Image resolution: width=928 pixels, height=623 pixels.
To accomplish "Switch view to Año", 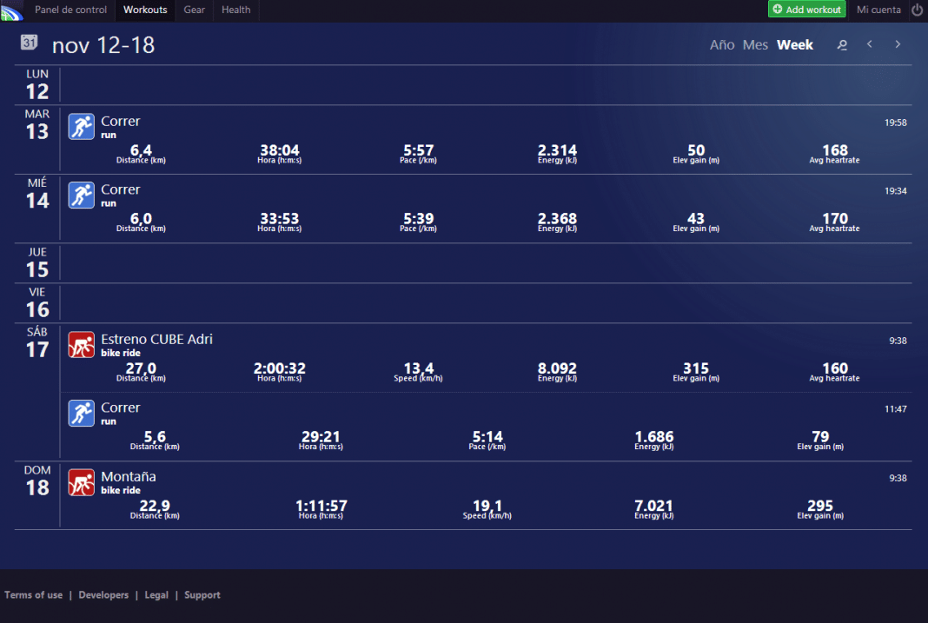I will (x=722, y=44).
